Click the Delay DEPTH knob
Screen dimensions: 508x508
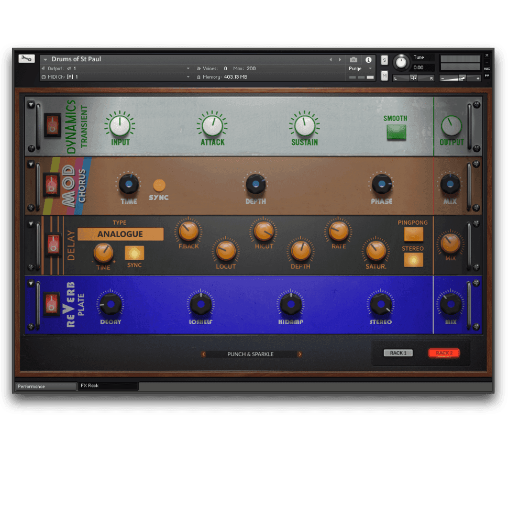click(x=301, y=251)
